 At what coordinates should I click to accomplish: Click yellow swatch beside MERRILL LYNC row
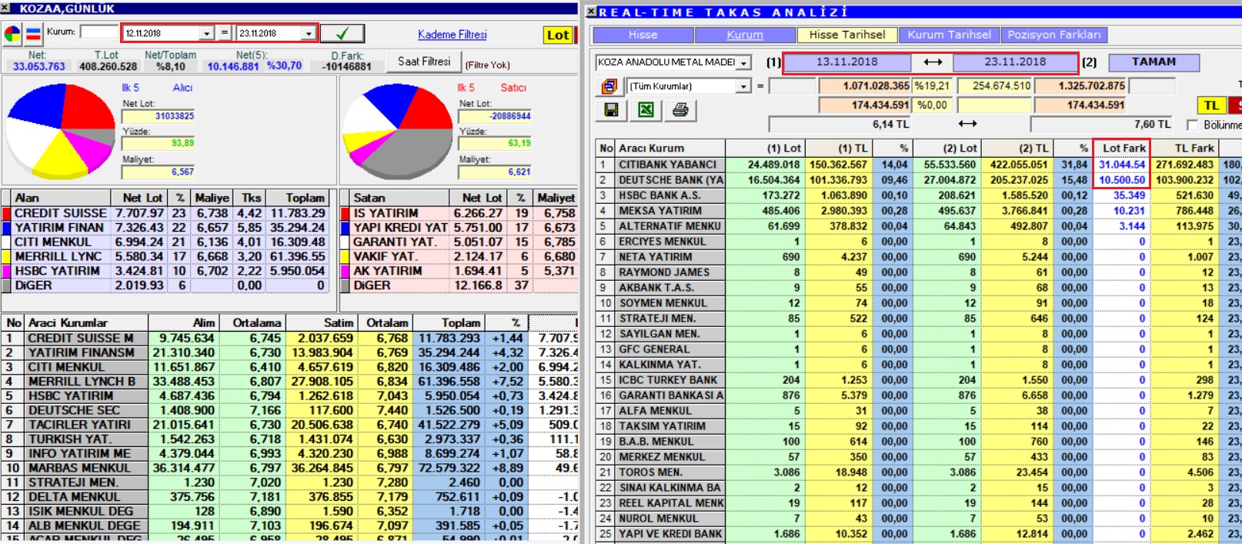click(x=7, y=256)
